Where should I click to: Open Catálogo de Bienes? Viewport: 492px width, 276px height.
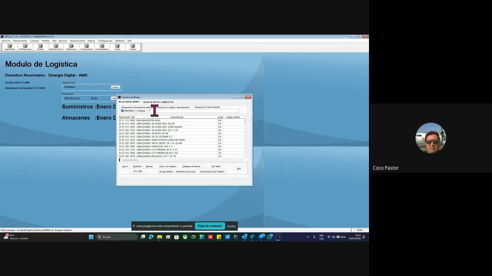pos(191,166)
